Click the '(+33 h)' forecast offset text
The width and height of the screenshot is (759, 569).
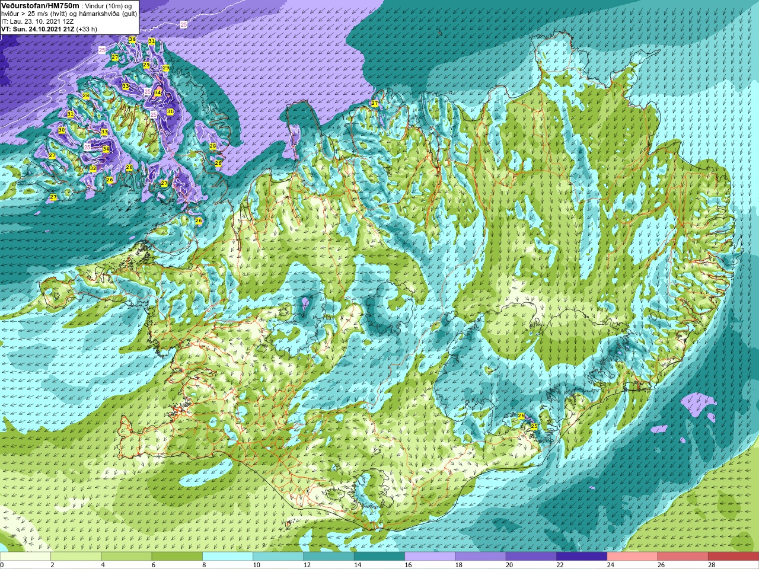pyautogui.click(x=87, y=29)
